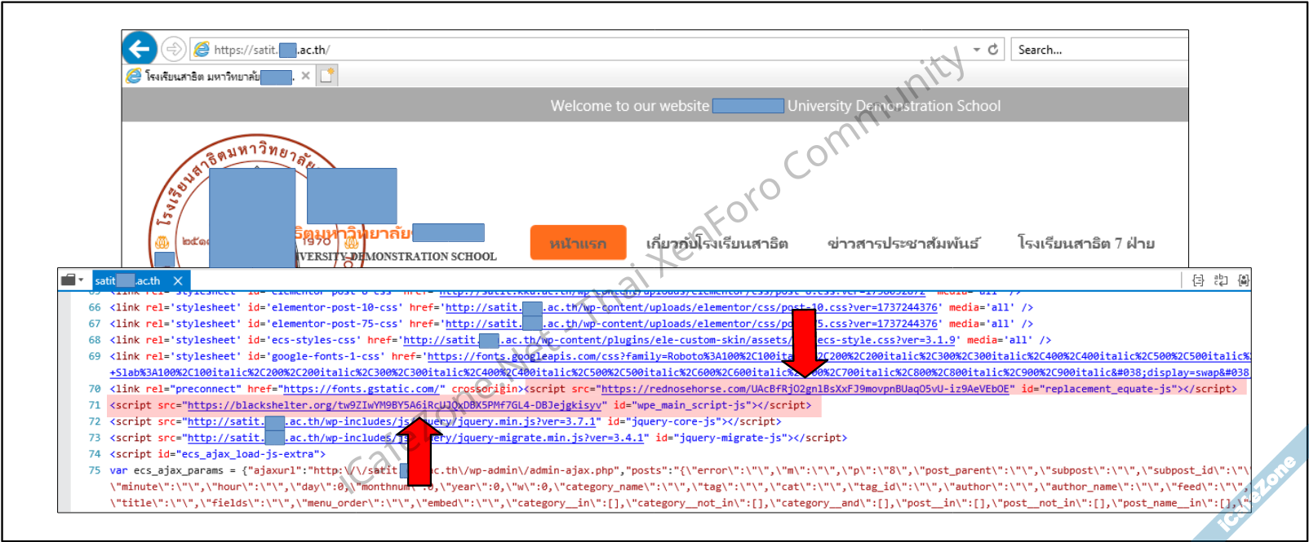Click the browser Forward arrow button

click(x=173, y=49)
